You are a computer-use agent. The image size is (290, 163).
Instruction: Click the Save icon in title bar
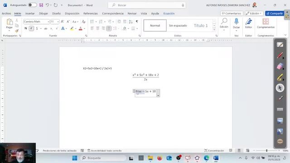coord(41,5)
